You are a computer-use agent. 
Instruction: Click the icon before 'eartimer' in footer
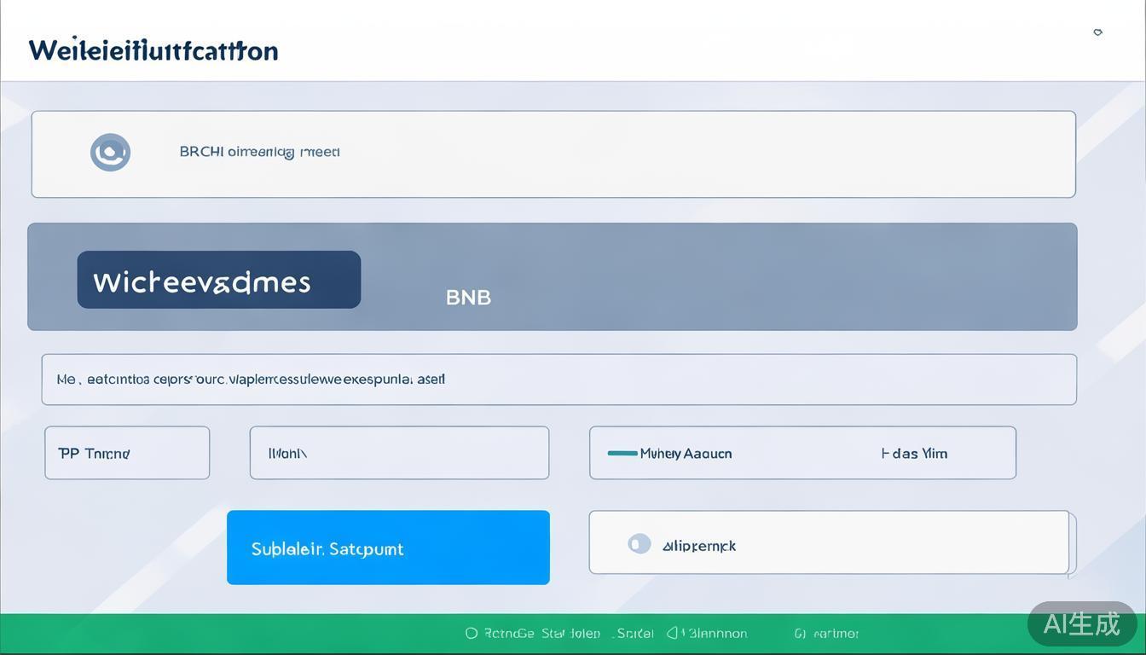[x=799, y=633]
